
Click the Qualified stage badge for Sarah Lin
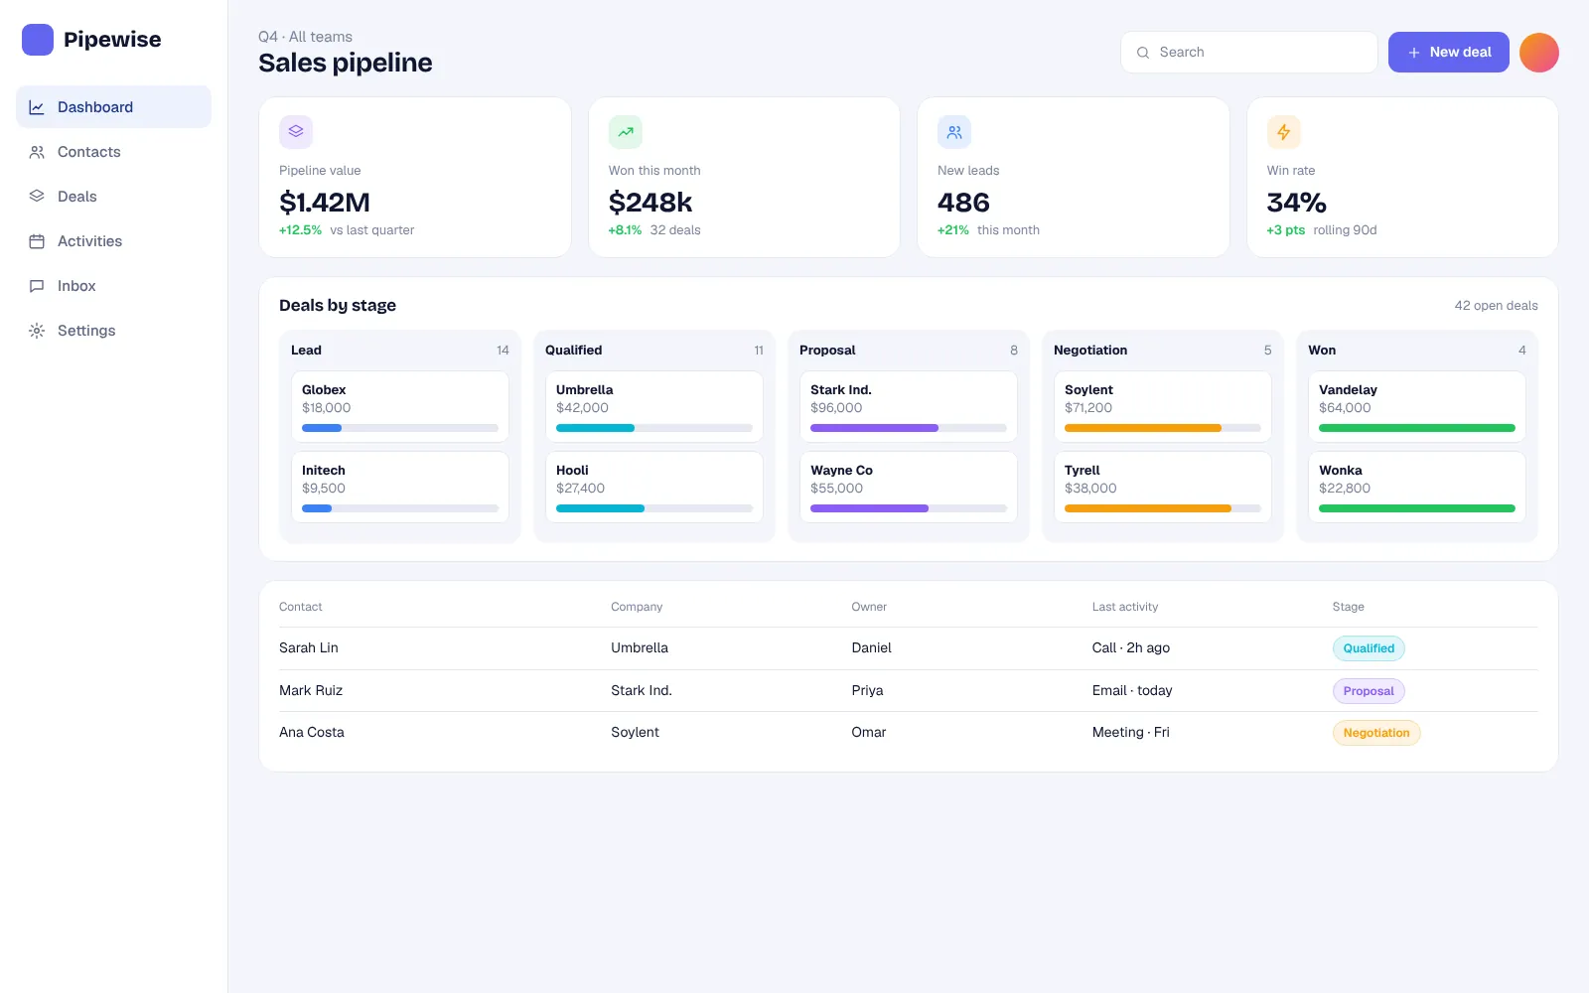pyautogui.click(x=1369, y=648)
